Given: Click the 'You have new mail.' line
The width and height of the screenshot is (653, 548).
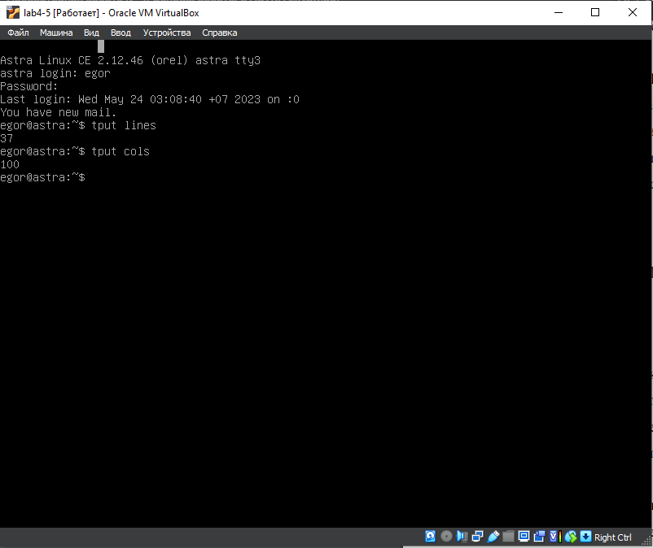Looking at the screenshot, I should click(x=59, y=112).
